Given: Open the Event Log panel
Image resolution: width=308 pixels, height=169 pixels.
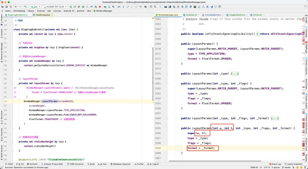Looking at the screenshot, I should click(x=275, y=164).
